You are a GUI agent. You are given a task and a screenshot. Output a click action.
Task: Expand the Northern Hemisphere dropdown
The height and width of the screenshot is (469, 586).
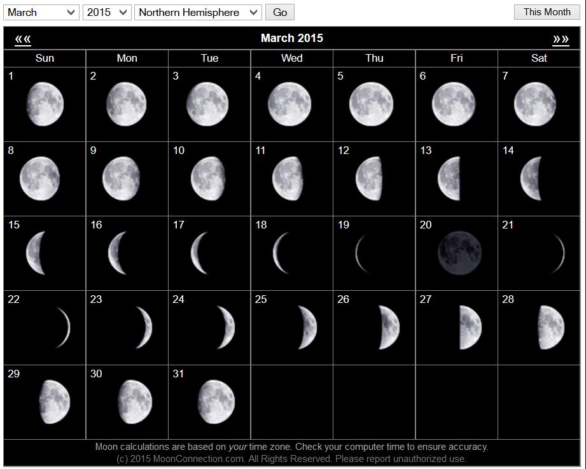point(197,12)
